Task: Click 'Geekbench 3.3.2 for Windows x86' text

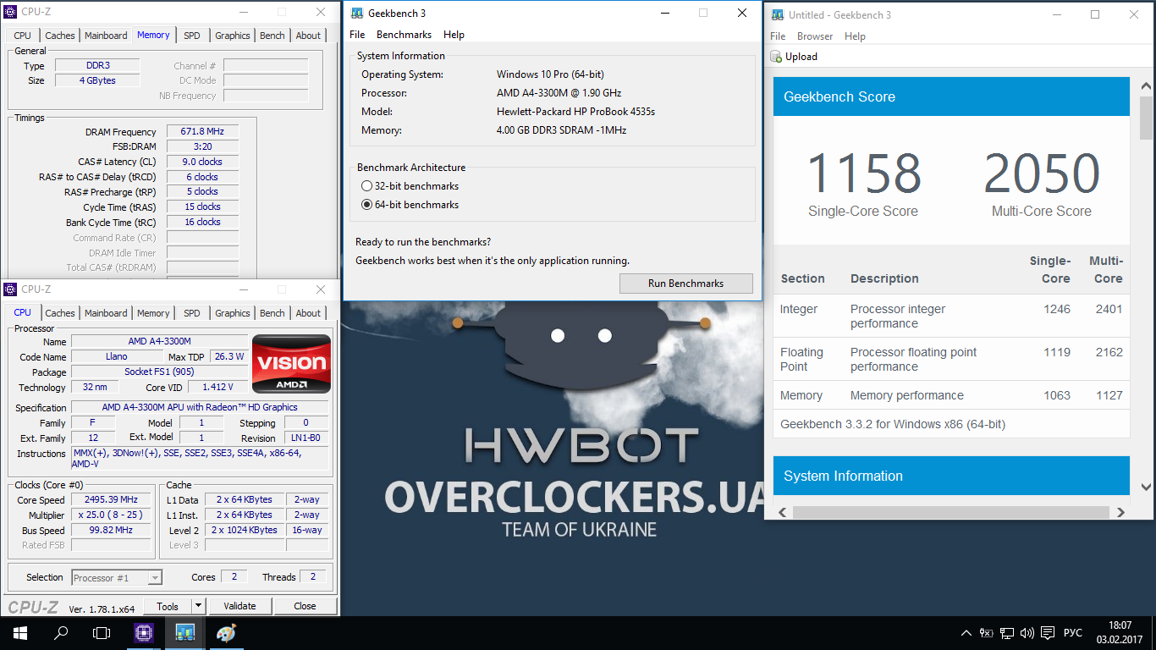Action: 893,424
